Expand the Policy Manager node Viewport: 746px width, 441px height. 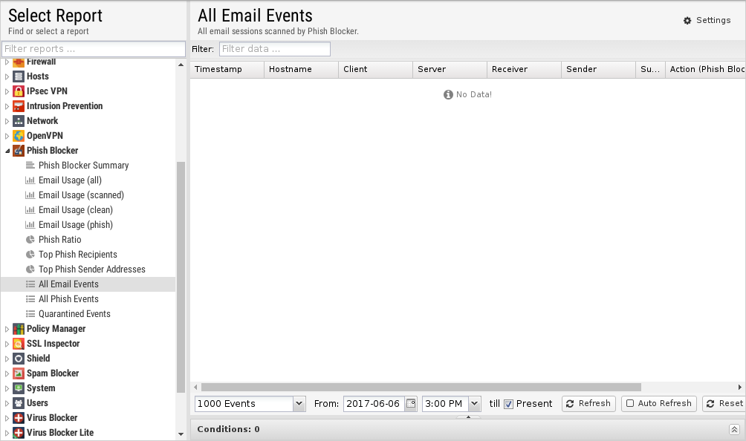pyautogui.click(x=7, y=329)
